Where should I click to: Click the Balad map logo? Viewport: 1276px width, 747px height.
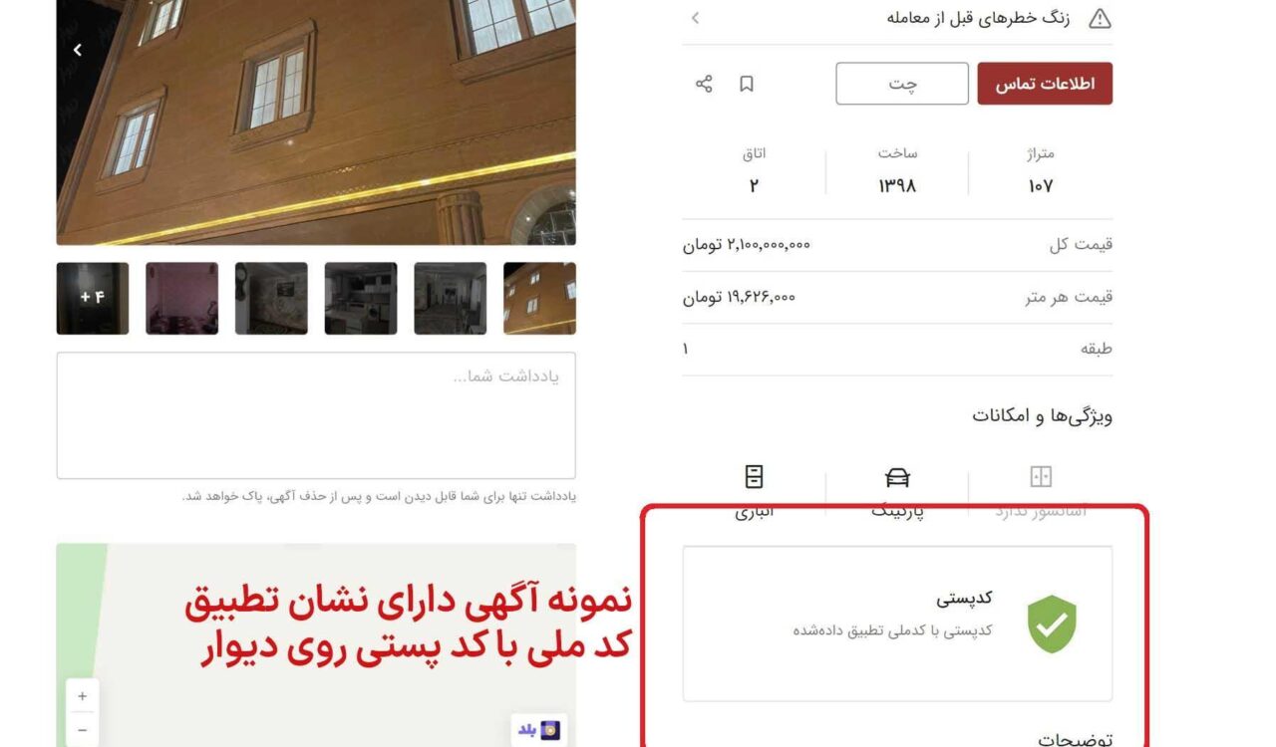(538, 730)
